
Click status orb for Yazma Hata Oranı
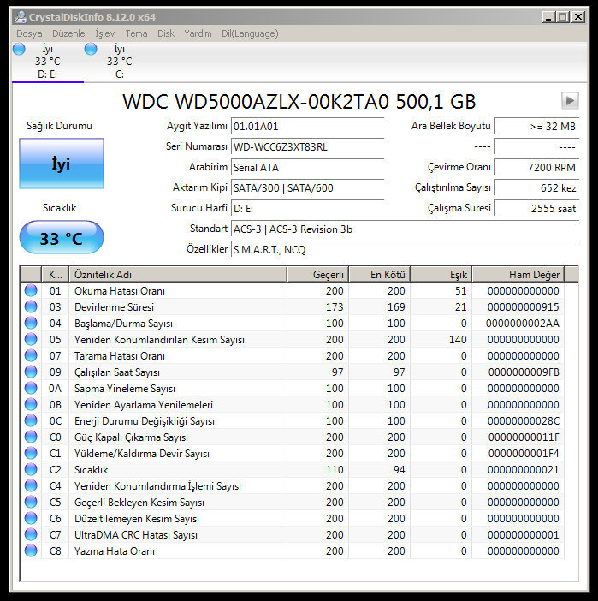click(31, 551)
